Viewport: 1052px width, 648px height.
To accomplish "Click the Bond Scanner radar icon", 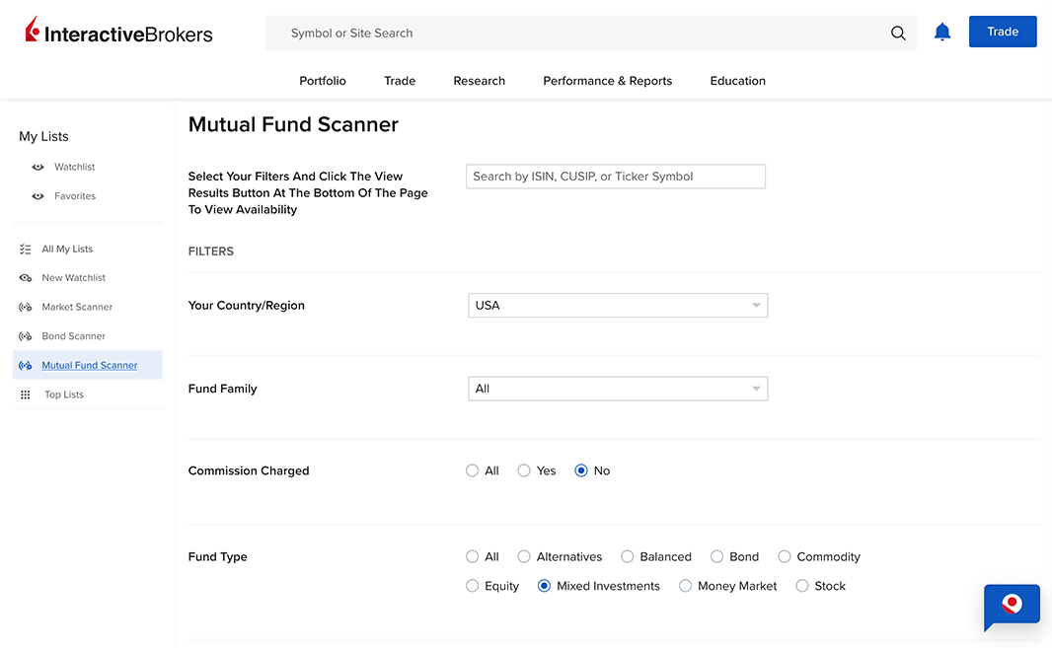I will pos(26,336).
